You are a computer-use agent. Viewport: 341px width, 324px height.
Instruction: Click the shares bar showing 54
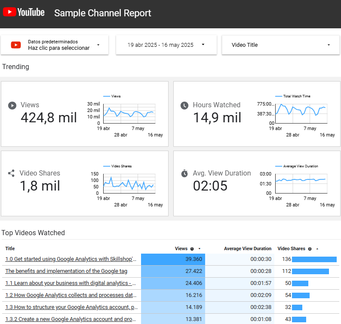301,295
